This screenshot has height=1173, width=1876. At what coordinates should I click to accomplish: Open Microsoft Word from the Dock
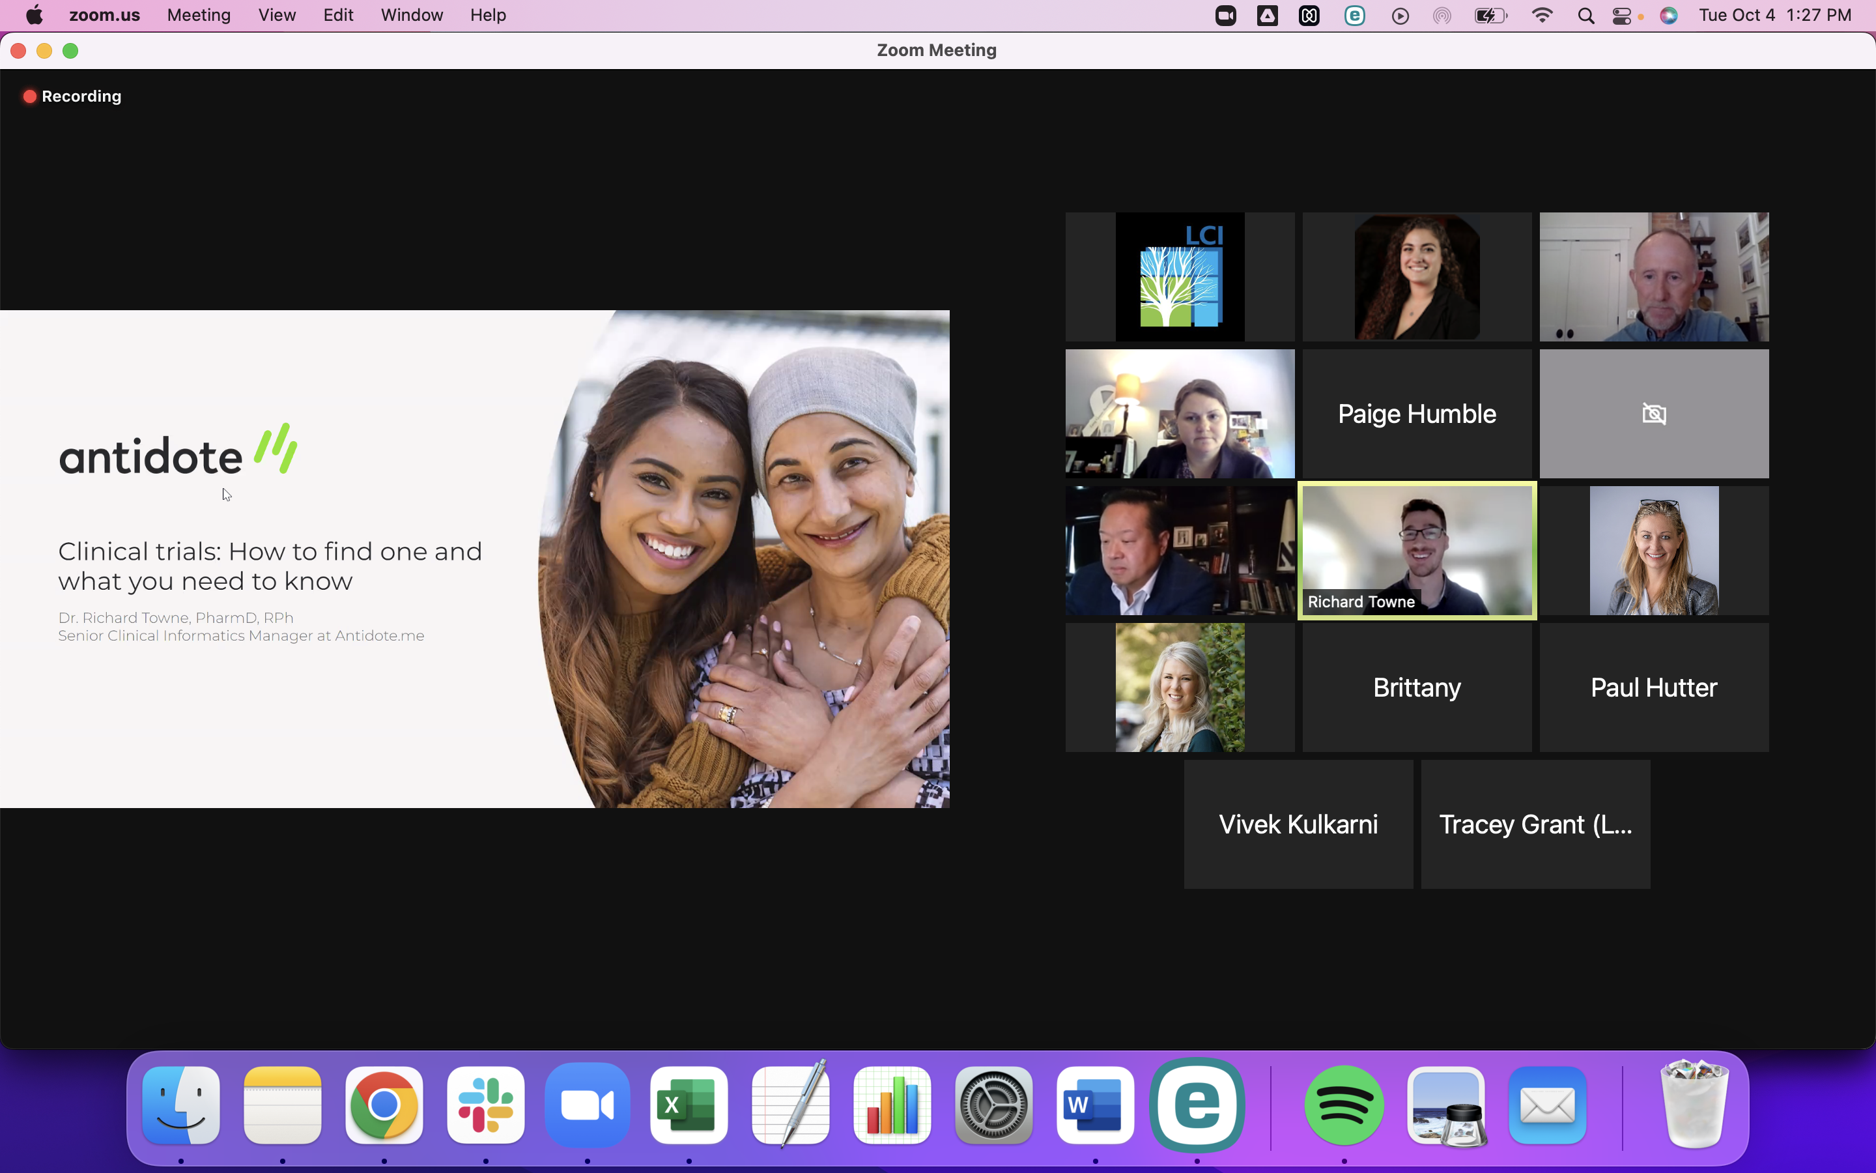point(1094,1105)
